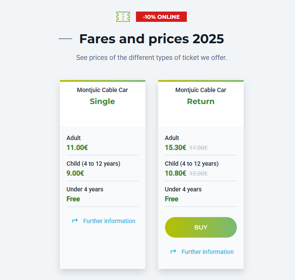
Task: Click the strikethrough 17.00€ price
Action: coord(198,148)
